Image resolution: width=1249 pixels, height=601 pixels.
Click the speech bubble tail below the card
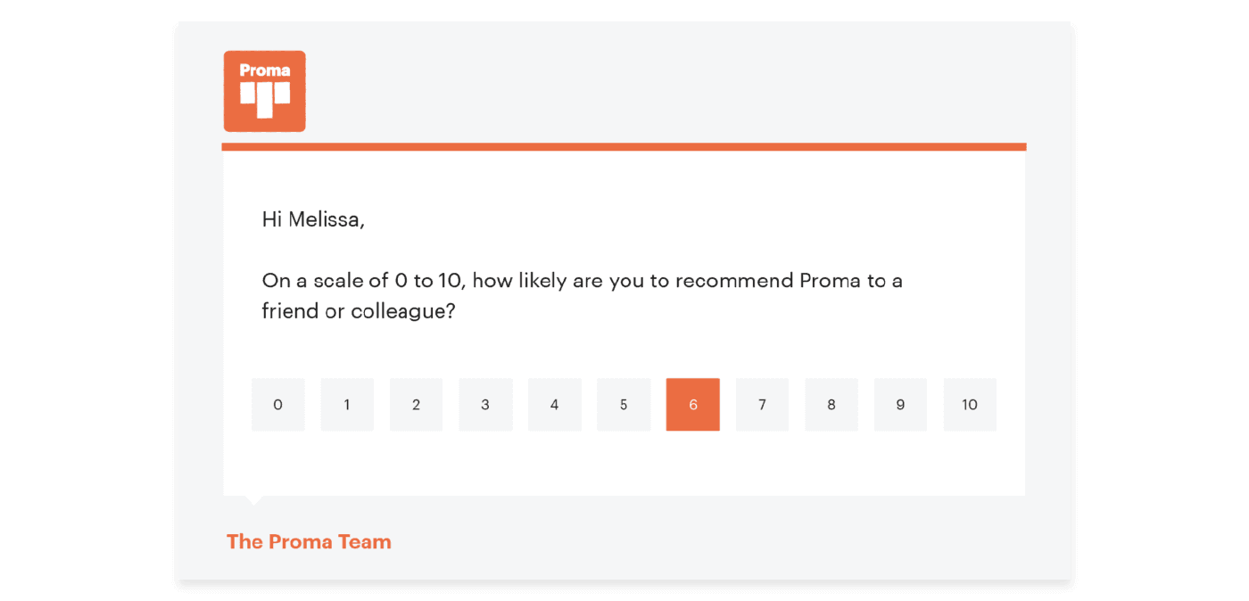click(x=254, y=499)
